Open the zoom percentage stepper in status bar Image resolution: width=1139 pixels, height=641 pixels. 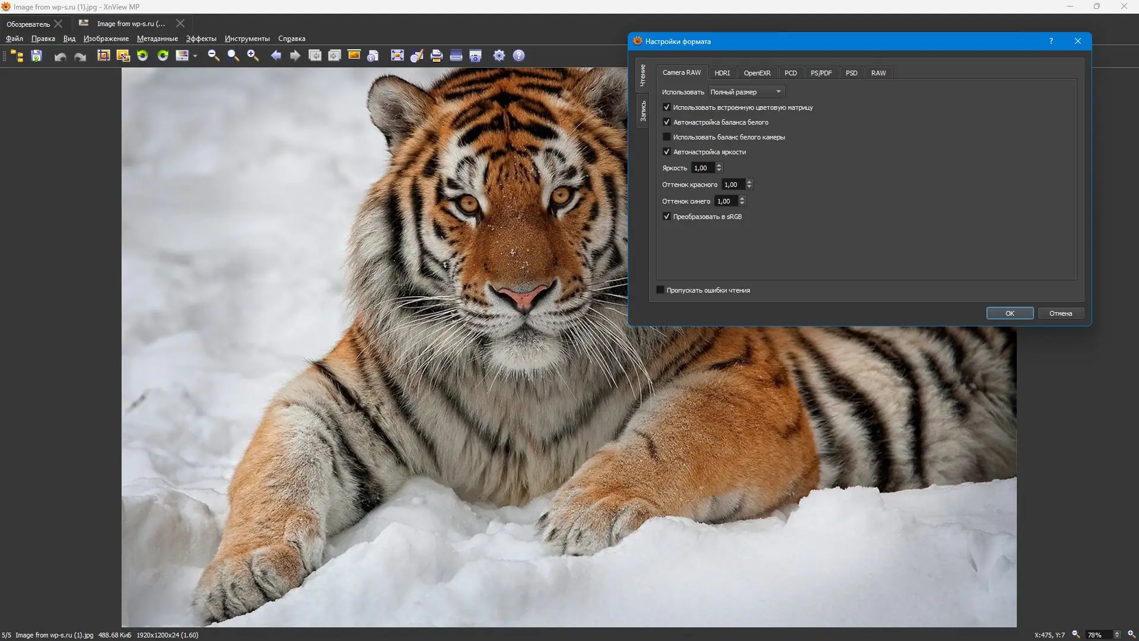[x=1117, y=634]
